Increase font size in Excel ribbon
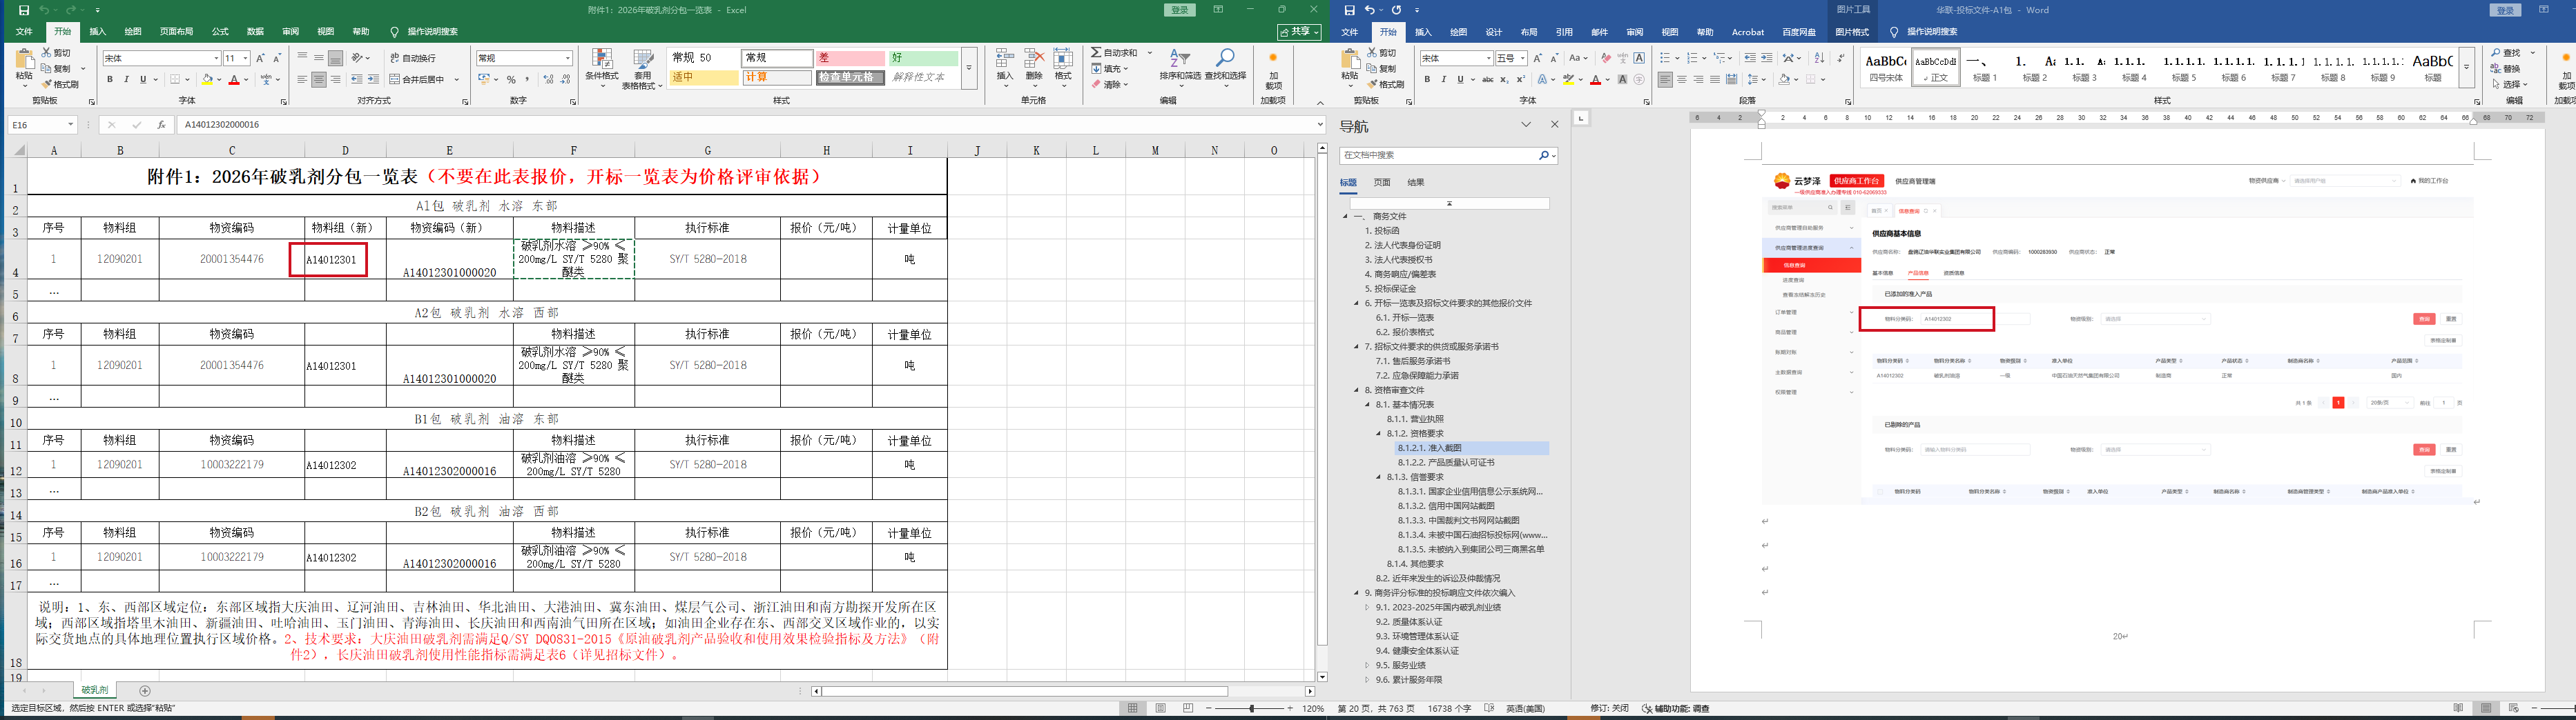Viewport: 2576px width, 720px height. [x=261, y=58]
